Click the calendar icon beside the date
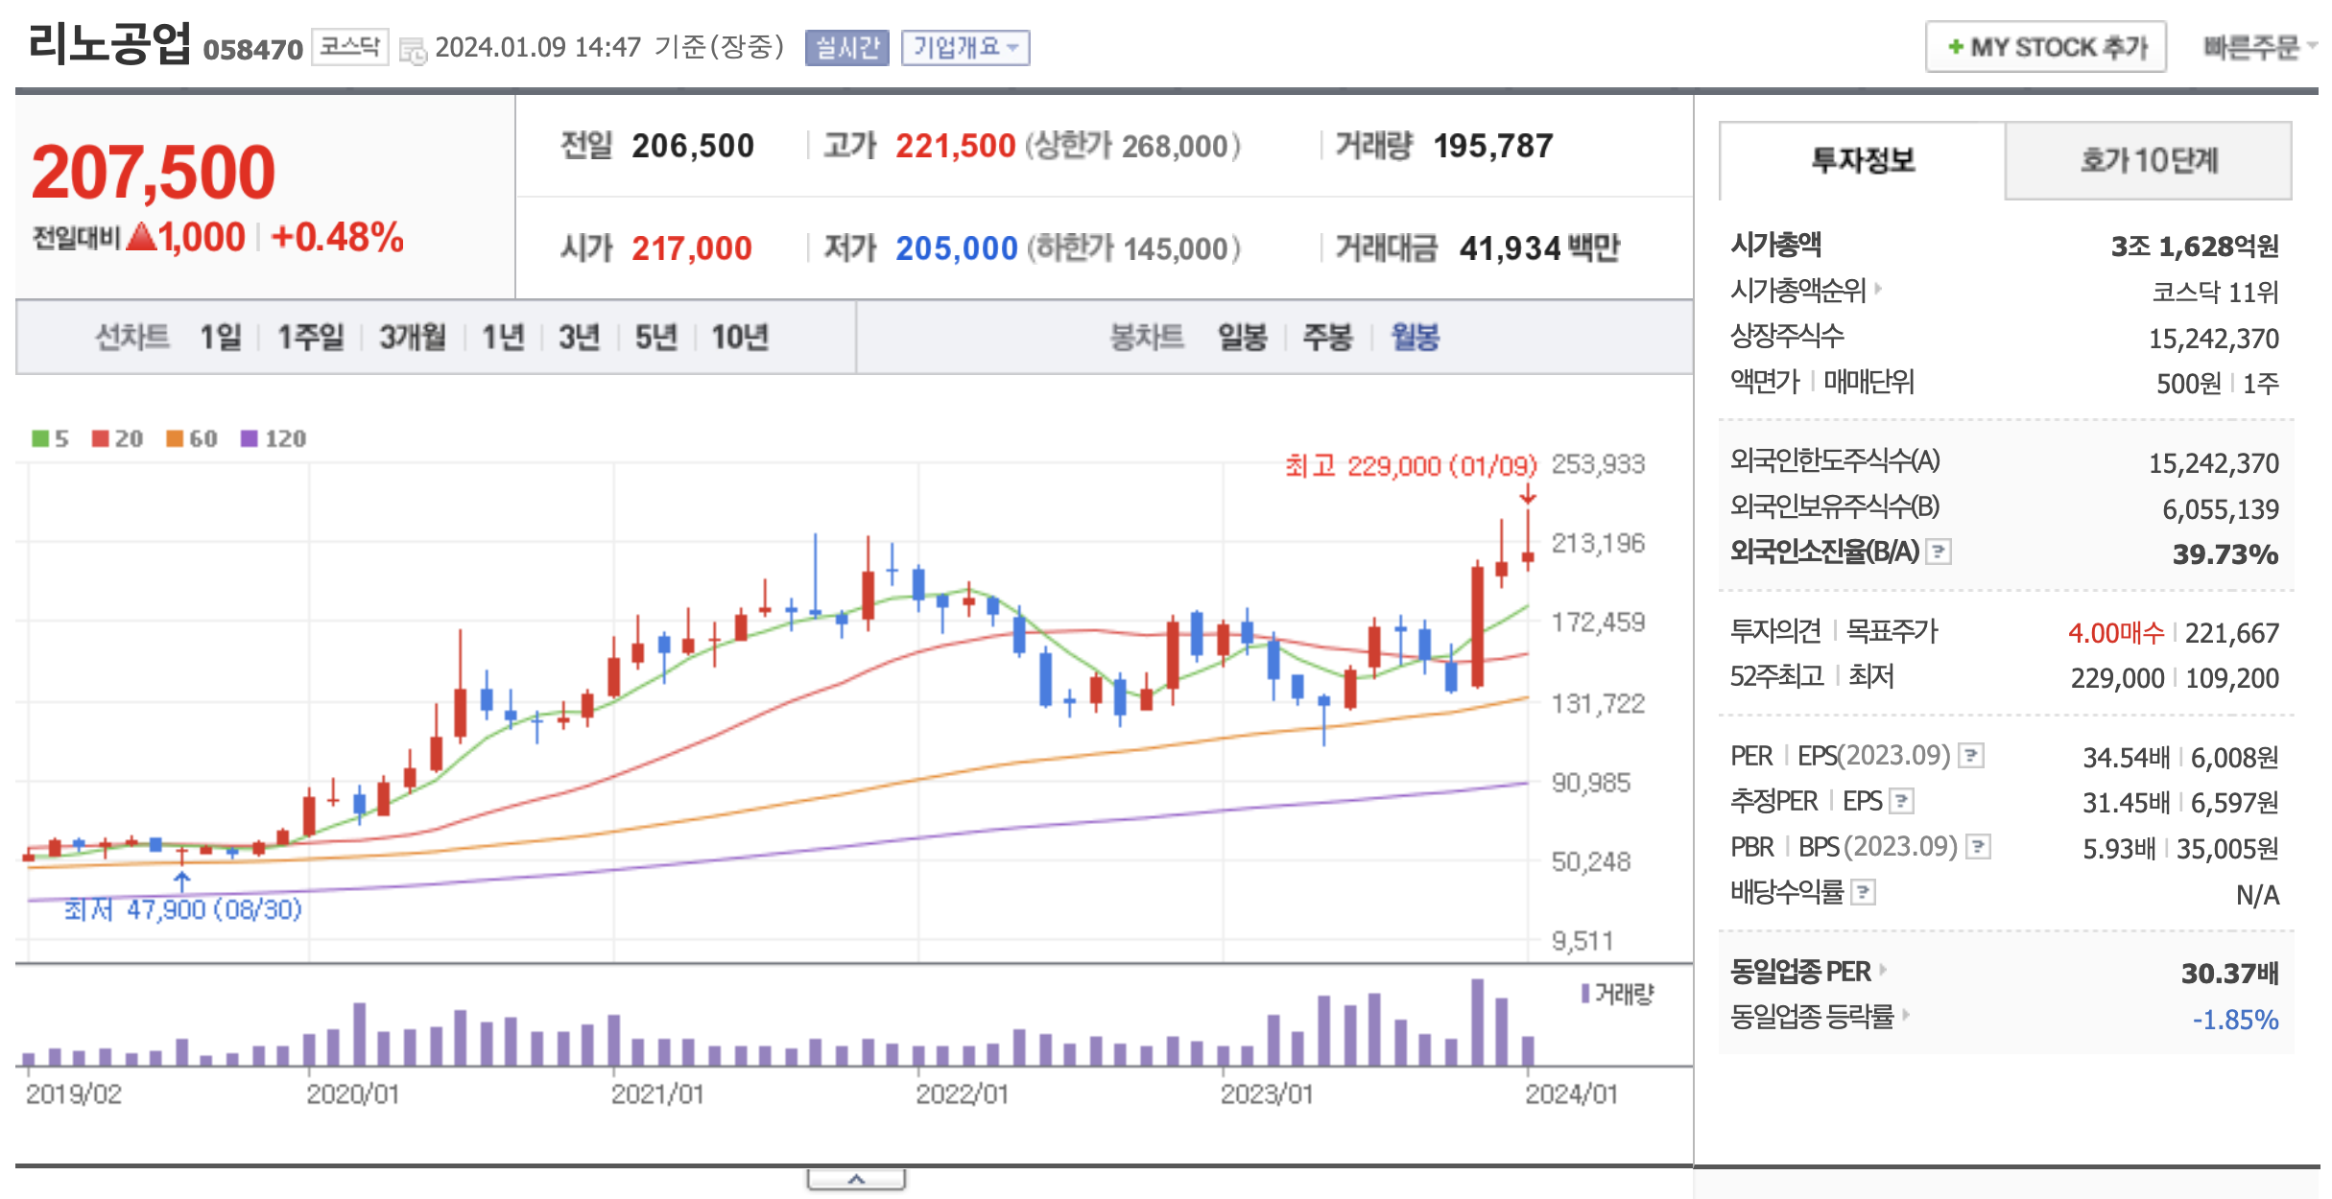This screenshot has width=2332, height=1199. (413, 50)
